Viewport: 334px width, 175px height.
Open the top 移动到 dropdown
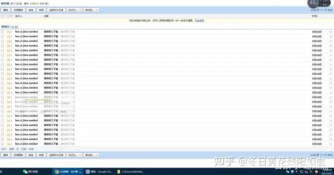(91, 10)
